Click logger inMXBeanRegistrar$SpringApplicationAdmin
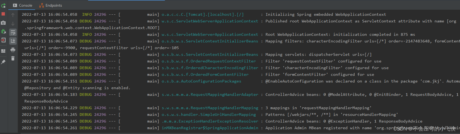460x134 pixels. 210,128
